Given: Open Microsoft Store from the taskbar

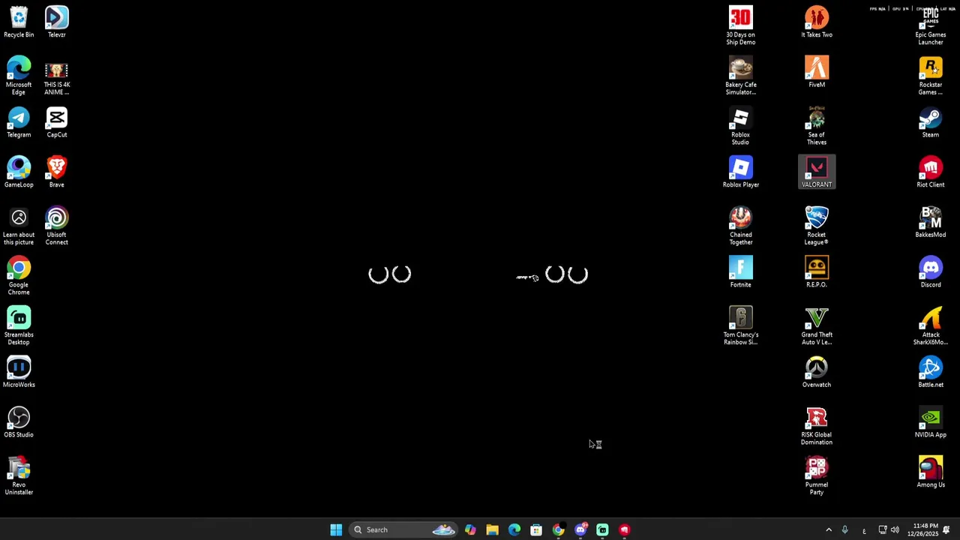Looking at the screenshot, I should click(536, 529).
